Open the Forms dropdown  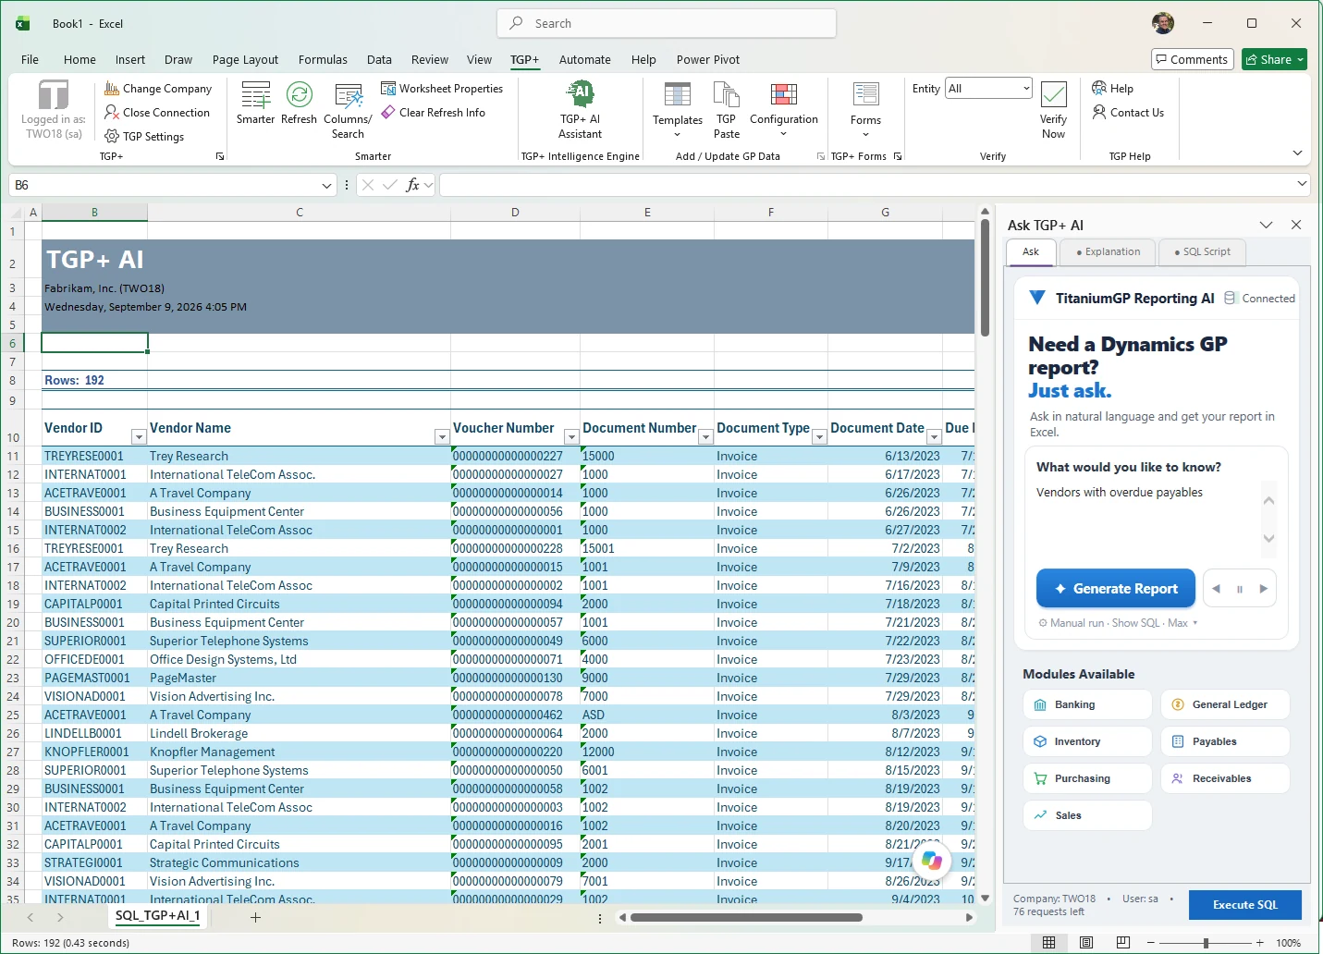pos(865,111)
